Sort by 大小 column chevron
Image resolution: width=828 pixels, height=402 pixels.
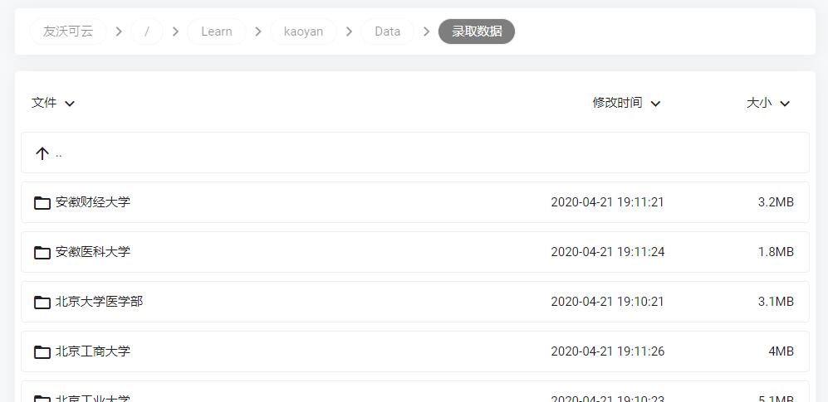tap(785, 104)
